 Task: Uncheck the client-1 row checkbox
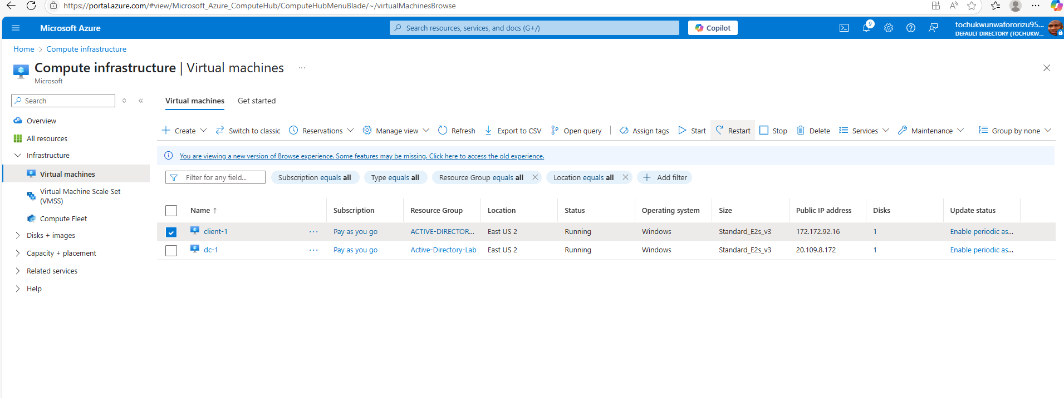(x=171, y=232)
